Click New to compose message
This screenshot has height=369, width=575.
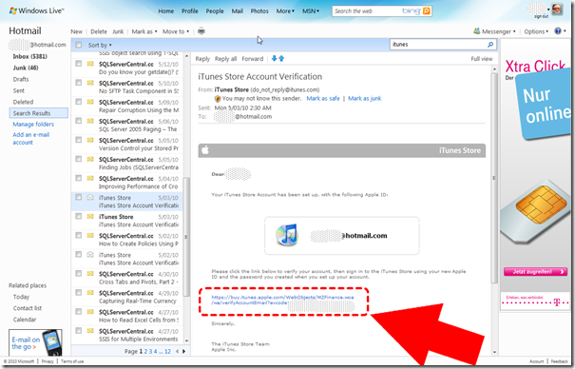click(x=76, y=31)
